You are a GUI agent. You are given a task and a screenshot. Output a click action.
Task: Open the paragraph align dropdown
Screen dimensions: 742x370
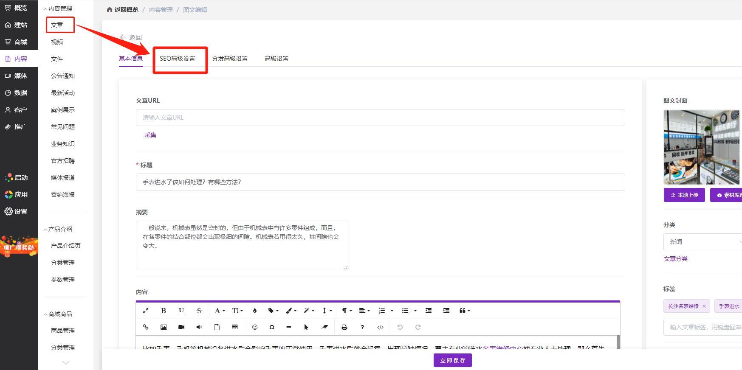[364, 311]
